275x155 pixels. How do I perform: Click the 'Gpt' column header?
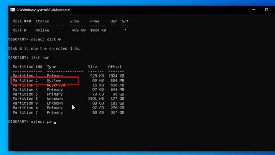[125, 22]
